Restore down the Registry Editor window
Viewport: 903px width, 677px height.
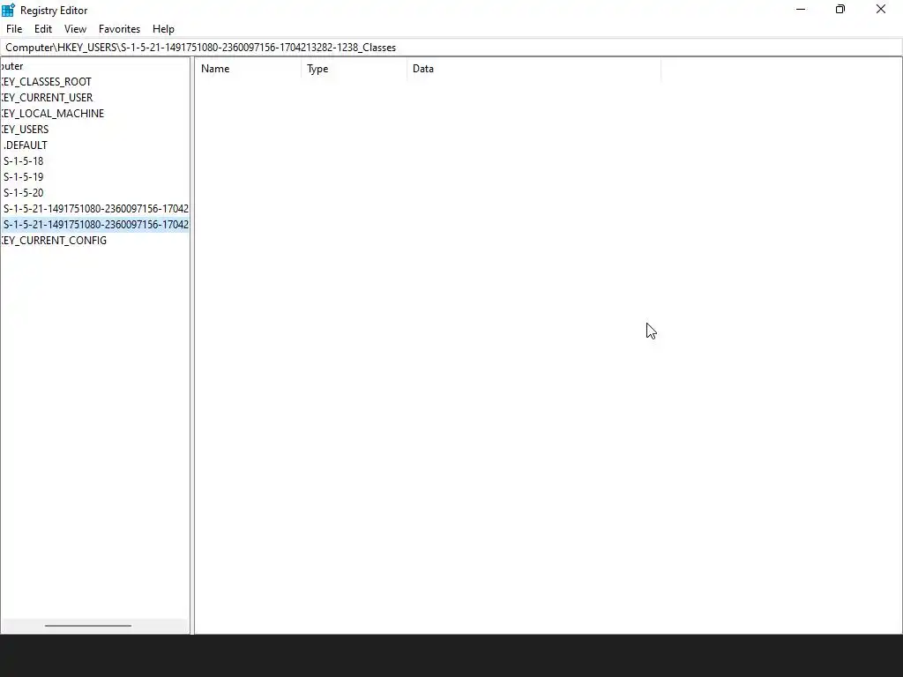pos(840,9)
